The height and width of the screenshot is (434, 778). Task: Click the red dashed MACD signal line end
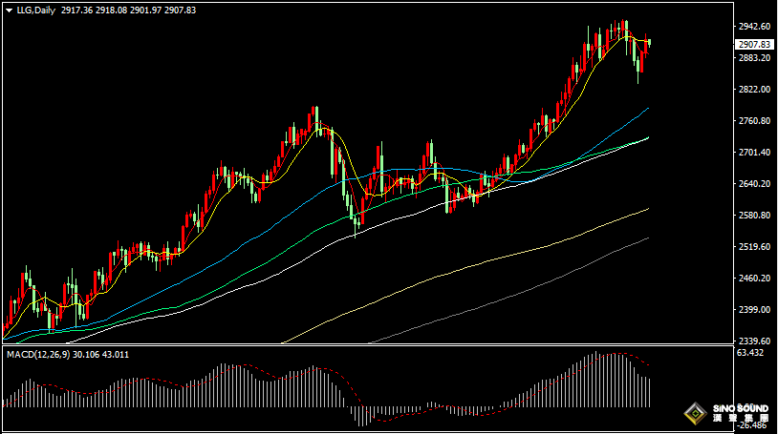pos(649,365)
